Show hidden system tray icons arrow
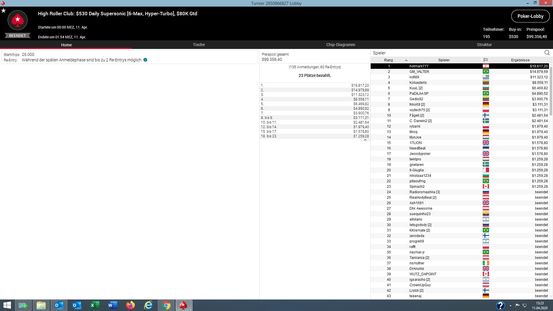 coord(510,306)
